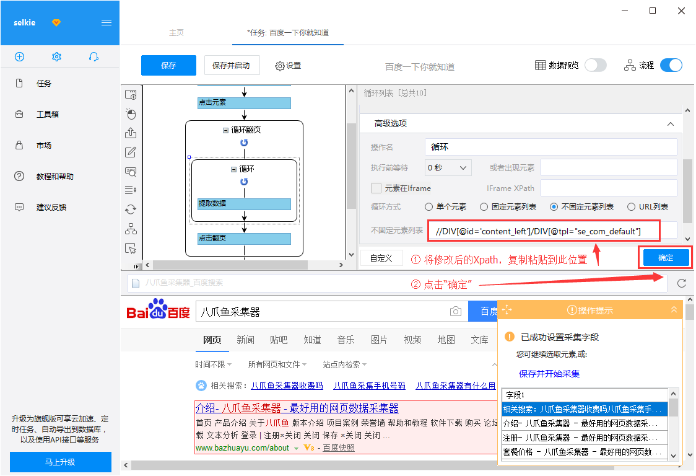Select the open webpage tool icon
The width and height of the screenshot is (696, 476).
click(131, 95)
